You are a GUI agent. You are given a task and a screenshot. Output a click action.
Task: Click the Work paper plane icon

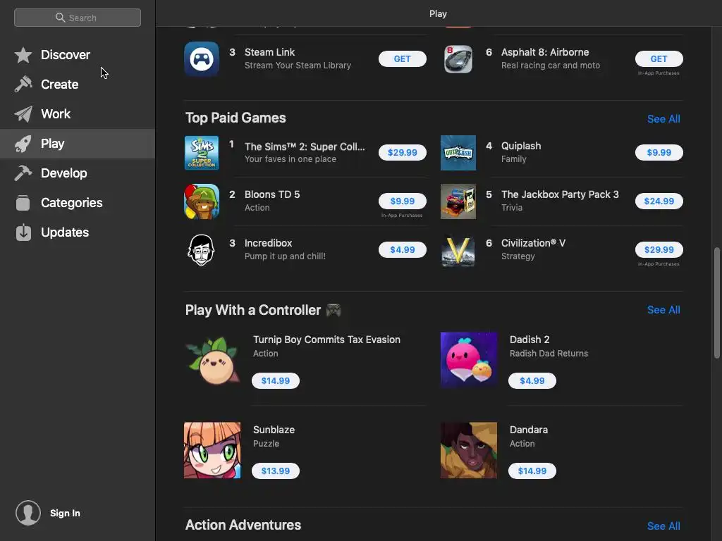23,114
